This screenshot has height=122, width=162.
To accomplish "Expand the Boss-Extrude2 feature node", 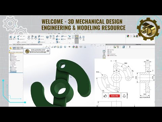I will tap(9, 70).
